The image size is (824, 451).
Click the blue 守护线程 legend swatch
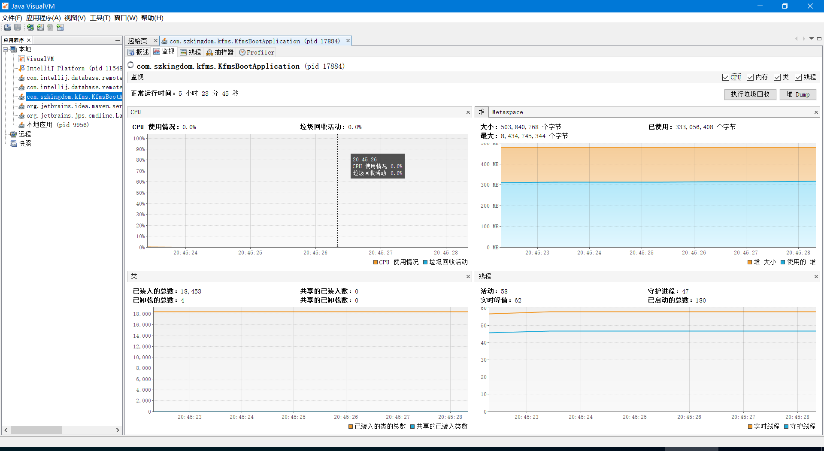click(x=786, y=427)
